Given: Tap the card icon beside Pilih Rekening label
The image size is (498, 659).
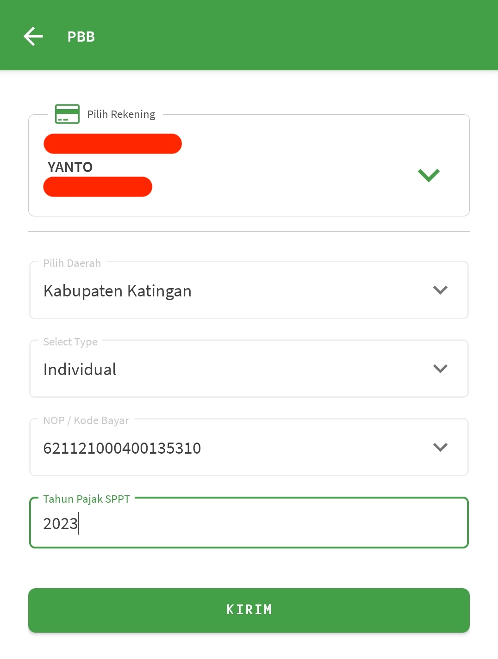Looking at the screenshot, I should pyautogui.click(x=67, y=114).
